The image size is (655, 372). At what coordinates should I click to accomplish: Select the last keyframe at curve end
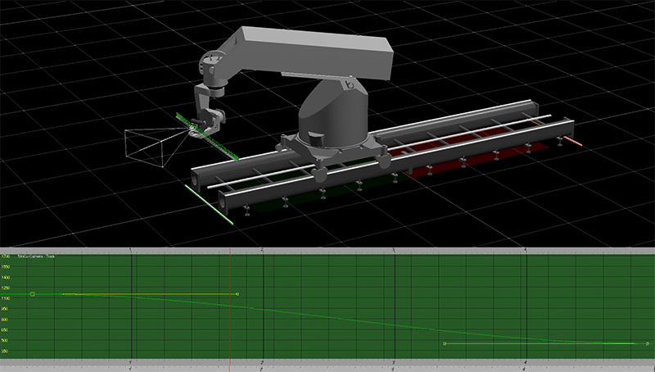click(647, 344)
